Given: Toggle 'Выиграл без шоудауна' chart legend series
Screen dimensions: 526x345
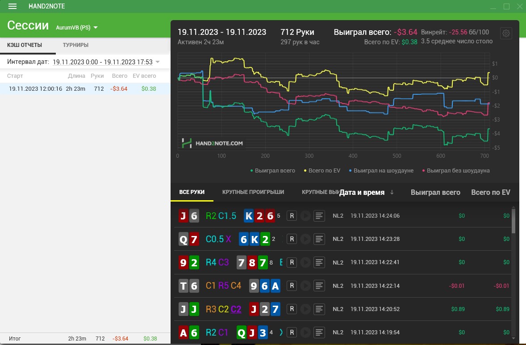Looking at the screenshot, I should tap(456, 170).
